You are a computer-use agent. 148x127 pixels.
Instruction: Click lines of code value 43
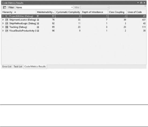(x=144, y=23)
